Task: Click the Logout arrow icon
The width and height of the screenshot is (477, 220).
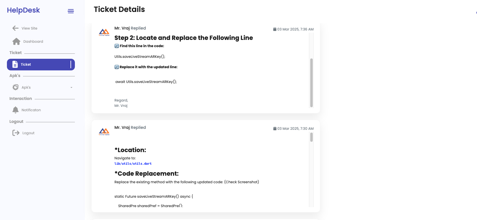Action: pyautogui.click(x=16, y=133)
